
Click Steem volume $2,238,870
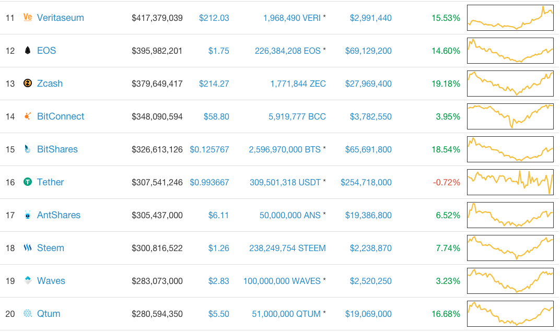[x=371, y=248]
